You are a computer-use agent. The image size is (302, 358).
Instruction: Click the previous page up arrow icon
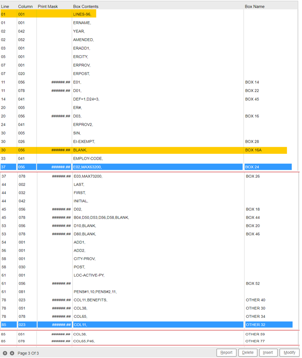pyautogui.click(x=5, y=353)
